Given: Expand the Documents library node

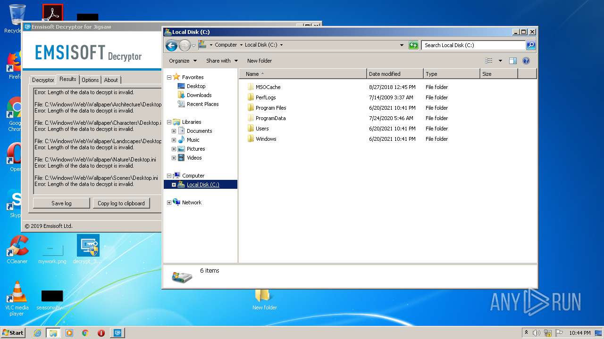Looking at the screenshot, I should pos(174,131).
